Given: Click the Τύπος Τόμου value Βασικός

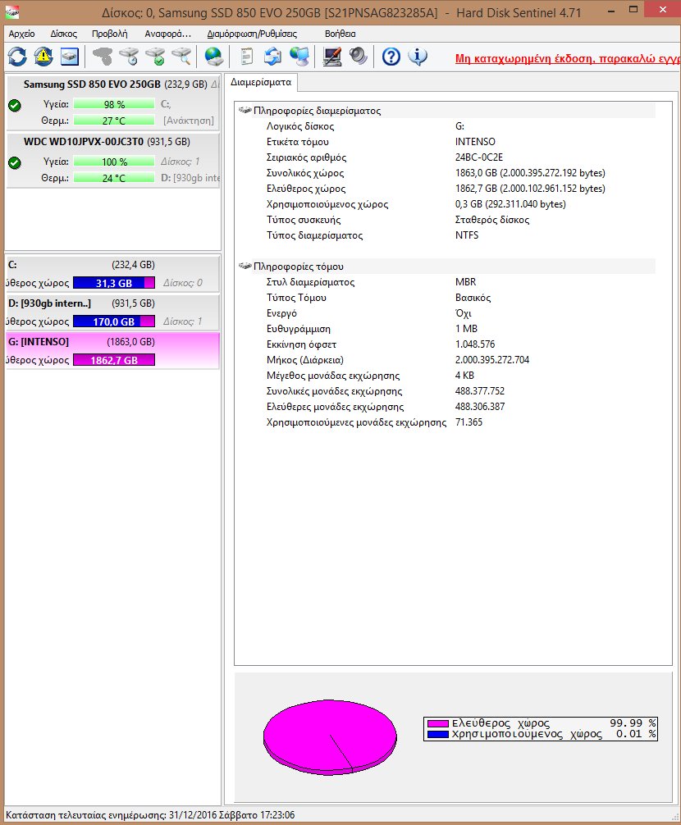Looking at the screenshot, I should pyautogui.click(x=473, y=298).
